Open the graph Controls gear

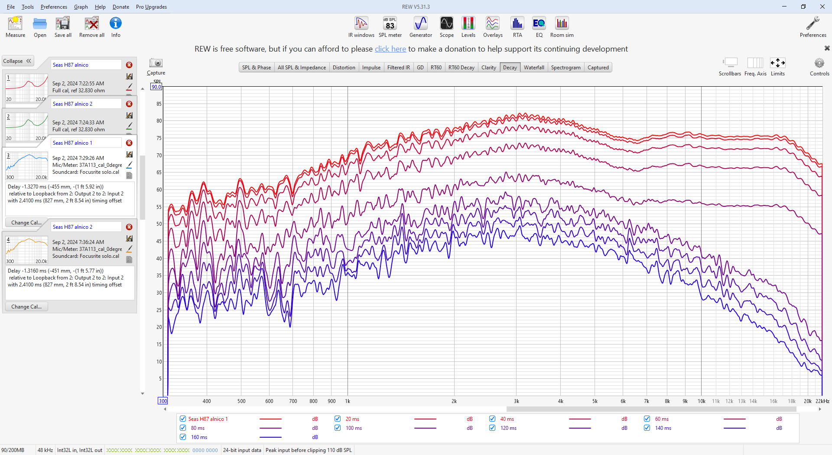(x=819, y=67)
